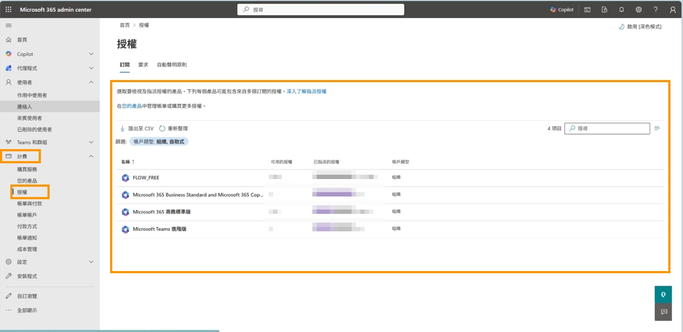Click the 首頁 breadcrumb link
Screen dimensions: 683x332
tap(125, 25)
